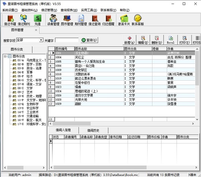Open the 借还管理(V) menu
The height and width of the screenshot is (177, 201).
pos(49,10)
